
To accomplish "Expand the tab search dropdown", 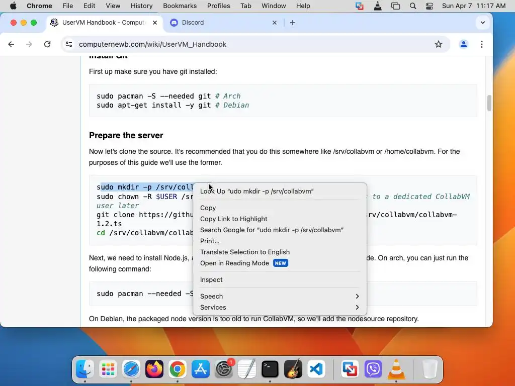I will click(x=482, y=23).
